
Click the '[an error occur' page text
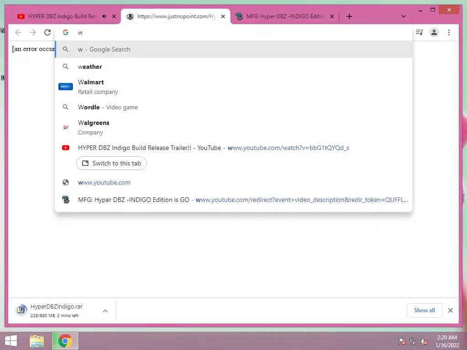tap(33, 49)
